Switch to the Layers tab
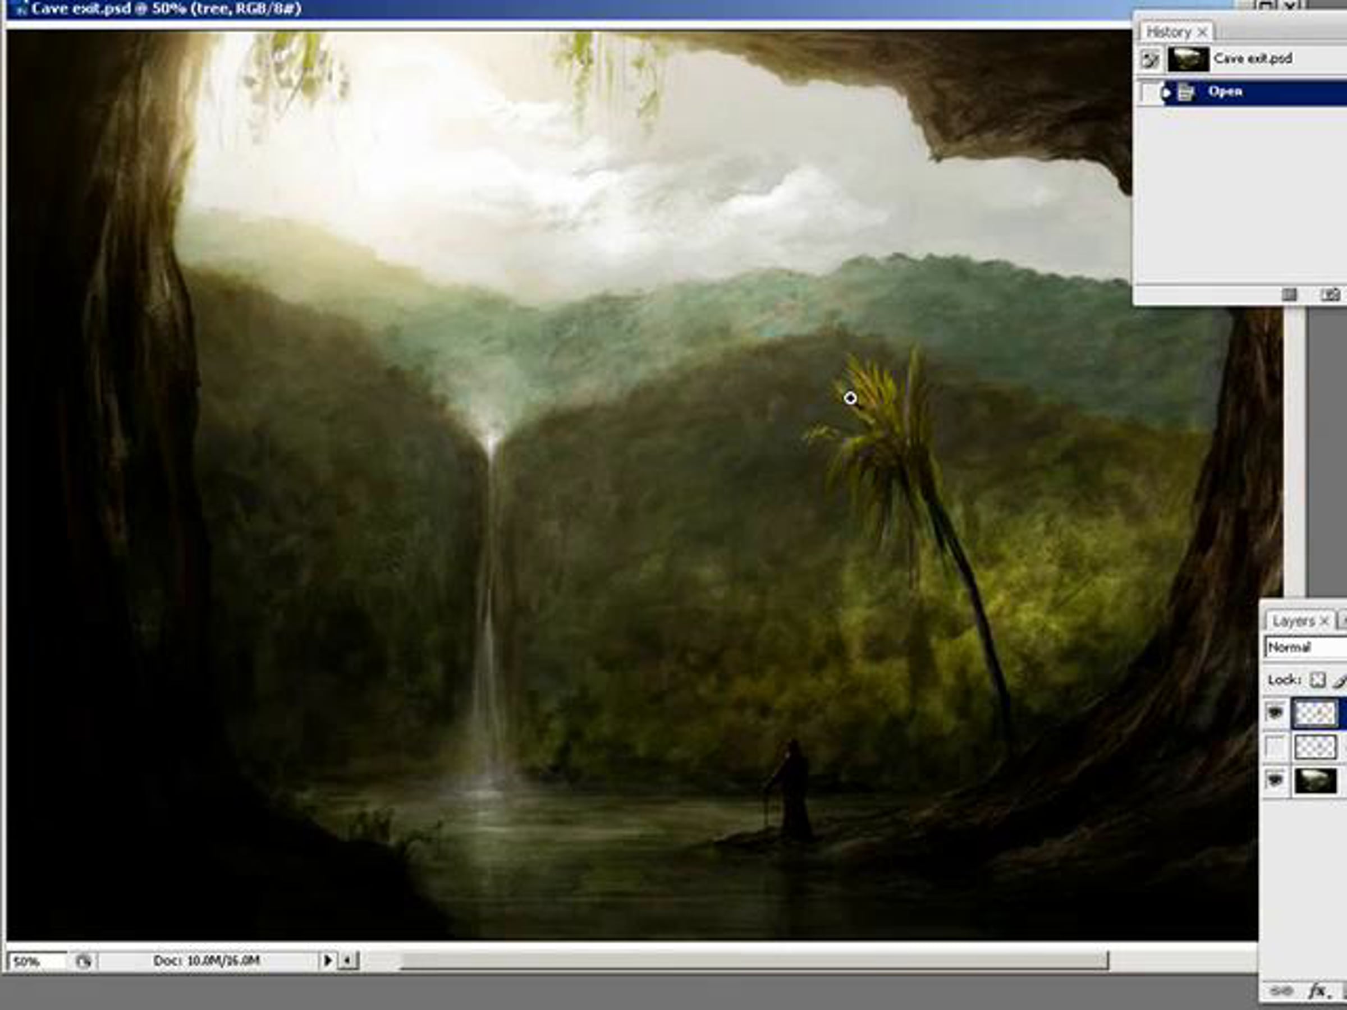This screenshot has width=1347, height=1010. (1293, 621)
